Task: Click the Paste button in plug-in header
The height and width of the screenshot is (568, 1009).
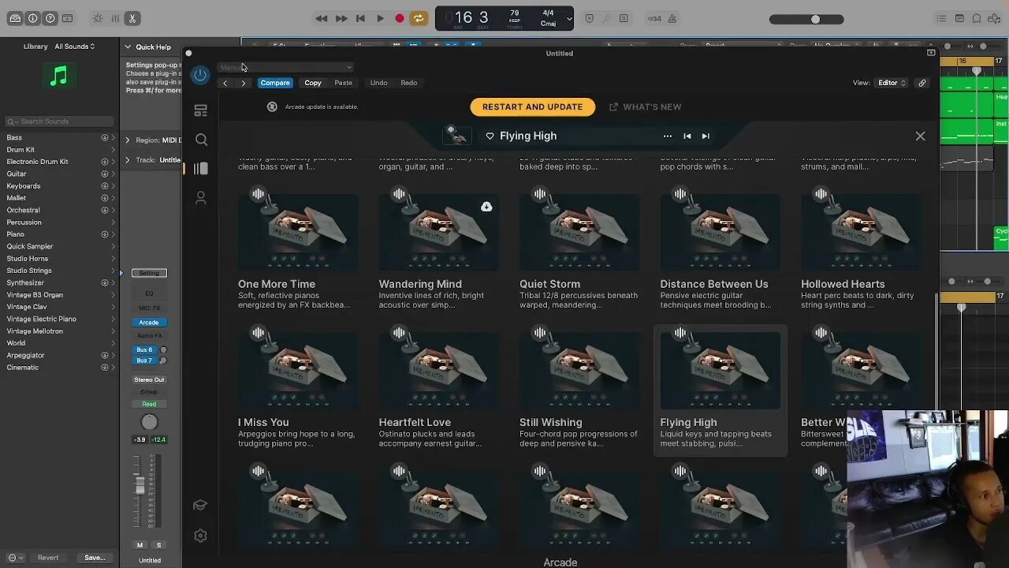Action: (x=343, y=83)
